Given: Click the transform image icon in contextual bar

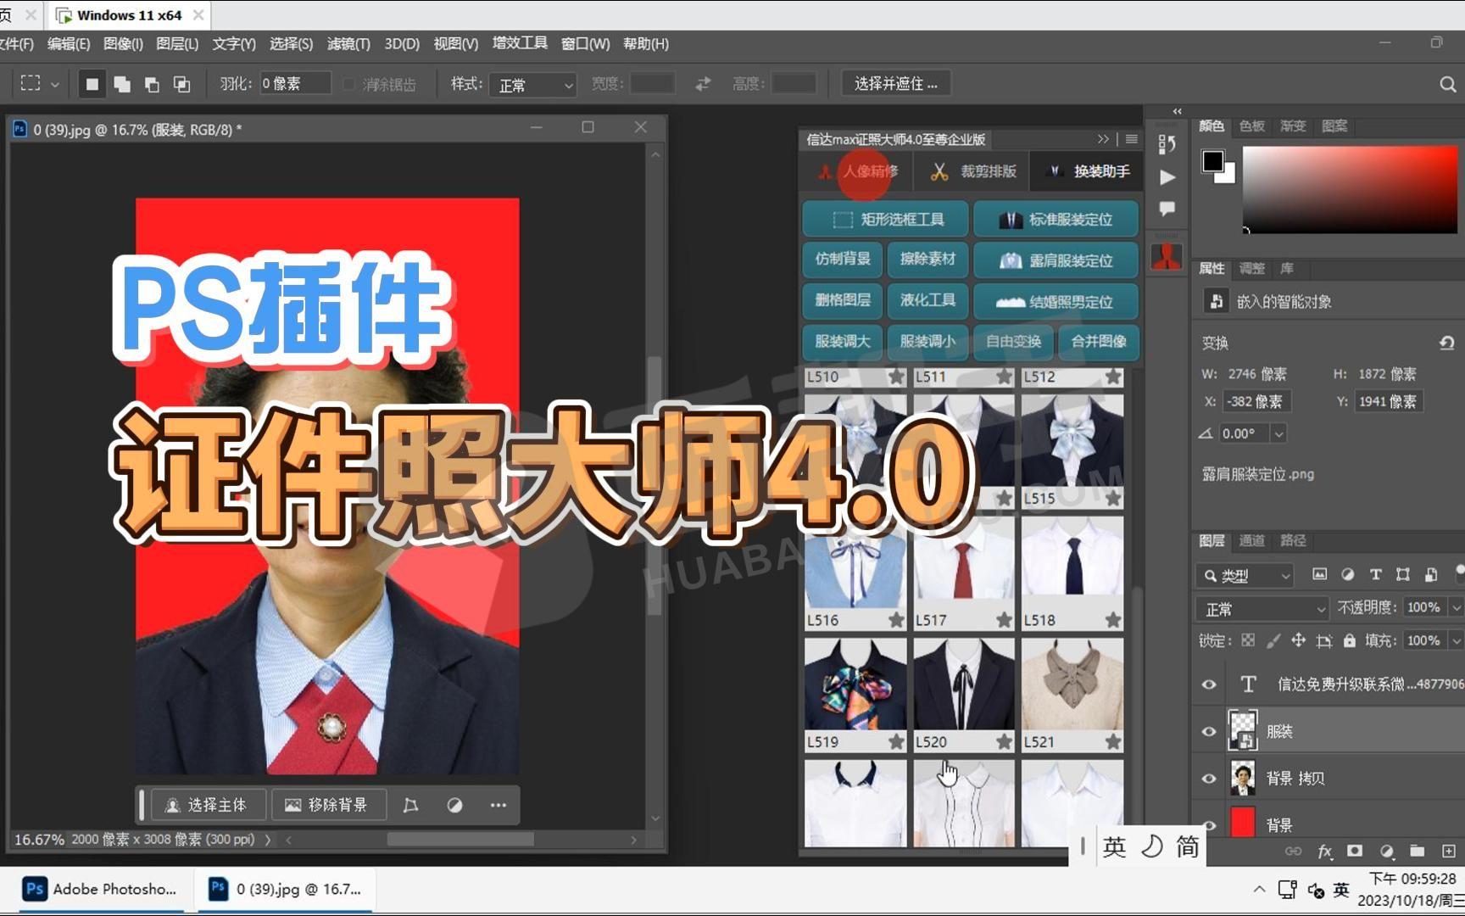Looking at the screenshot, I should [410, 805].
